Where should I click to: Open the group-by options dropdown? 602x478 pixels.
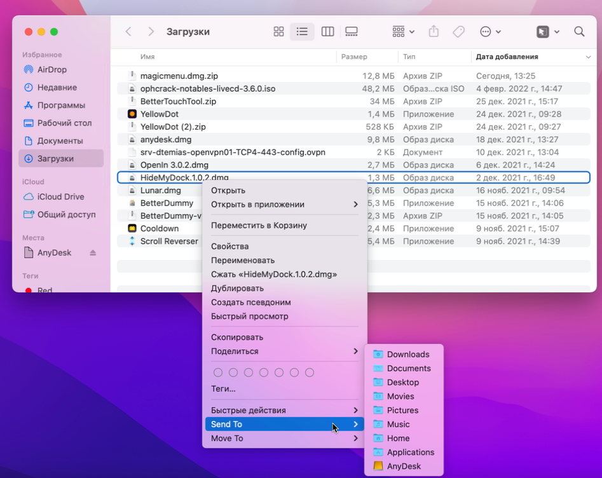click(x=403, y=32)
